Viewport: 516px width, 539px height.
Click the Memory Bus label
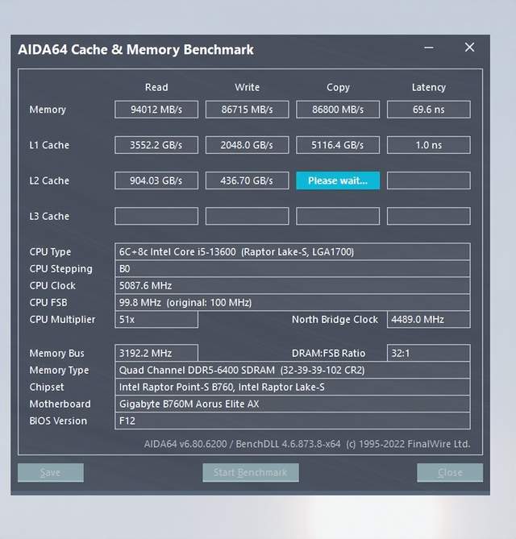click(x=56, y=354)
